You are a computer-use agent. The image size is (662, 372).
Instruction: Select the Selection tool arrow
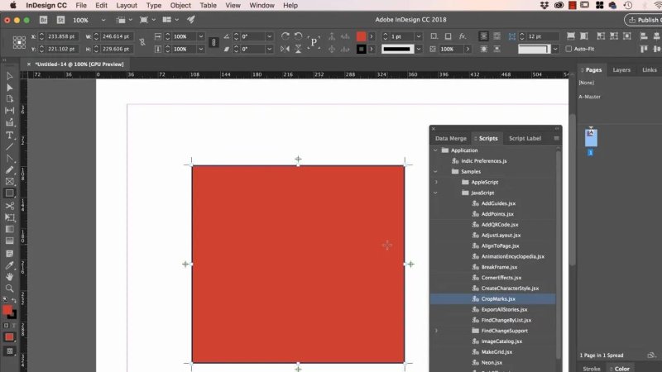point(9,76)
